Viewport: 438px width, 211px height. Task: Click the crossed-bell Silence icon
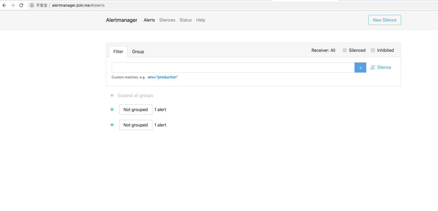point(373,67)
